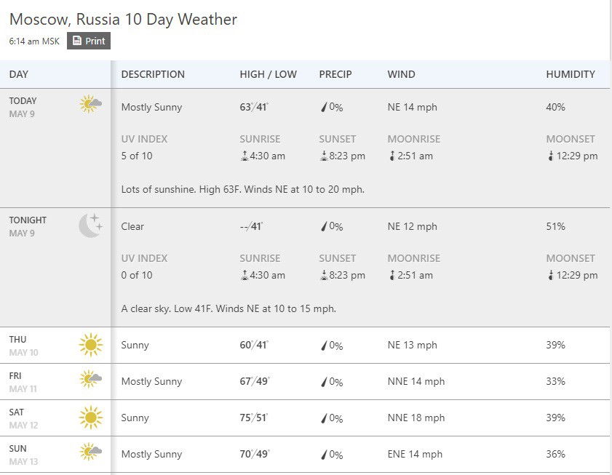This screenshot has width=612, height=475.
Task: Click the mostly sunny icon for Friday
Action: tap(90, 380)
